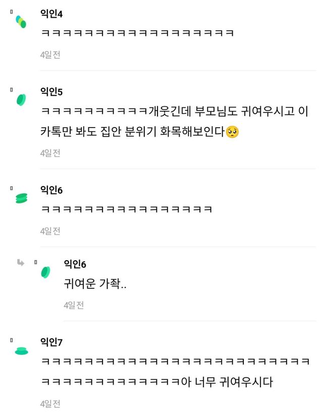Click the reply text "귀여운 가좍.."
This screenshot has width=323, height=416.
[x=95, y=284]
